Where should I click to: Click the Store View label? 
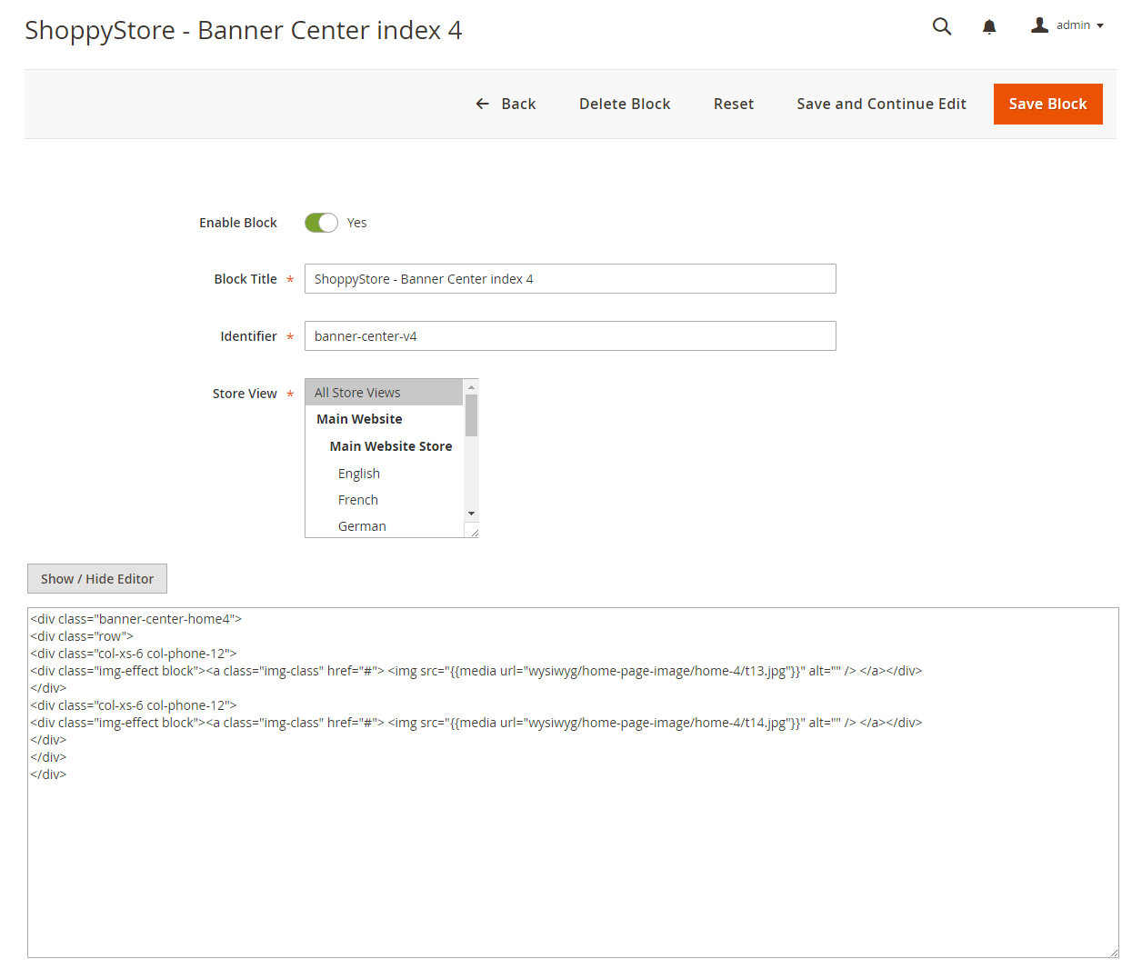[x=245, y=394]
